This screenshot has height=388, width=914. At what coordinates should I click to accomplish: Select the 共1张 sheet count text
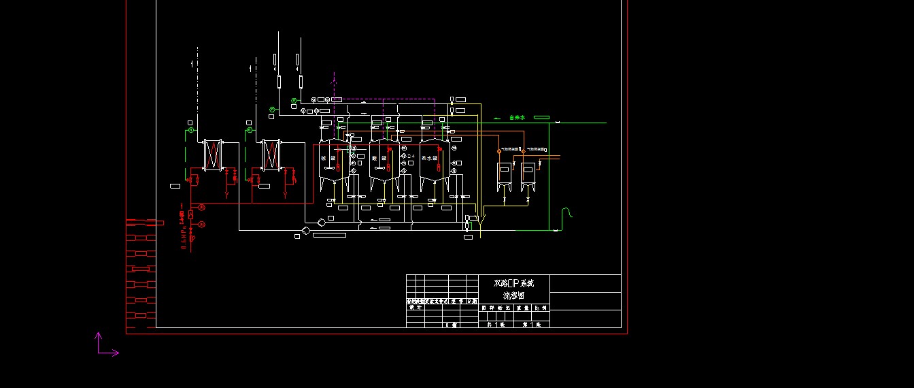496,325
